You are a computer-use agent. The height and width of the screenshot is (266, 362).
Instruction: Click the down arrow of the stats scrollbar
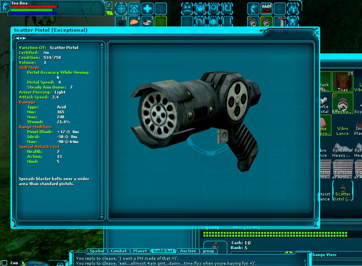[x=102, y=217]
